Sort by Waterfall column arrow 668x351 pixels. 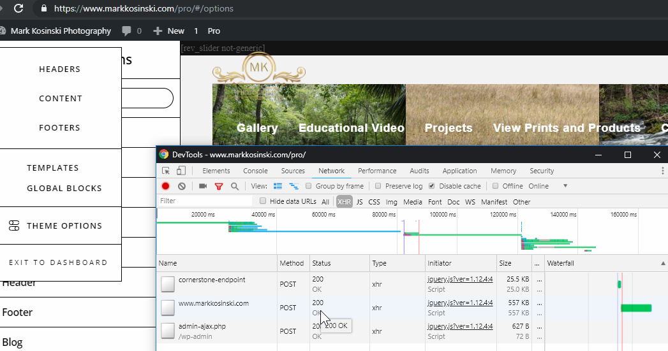[x=663, y=263]
